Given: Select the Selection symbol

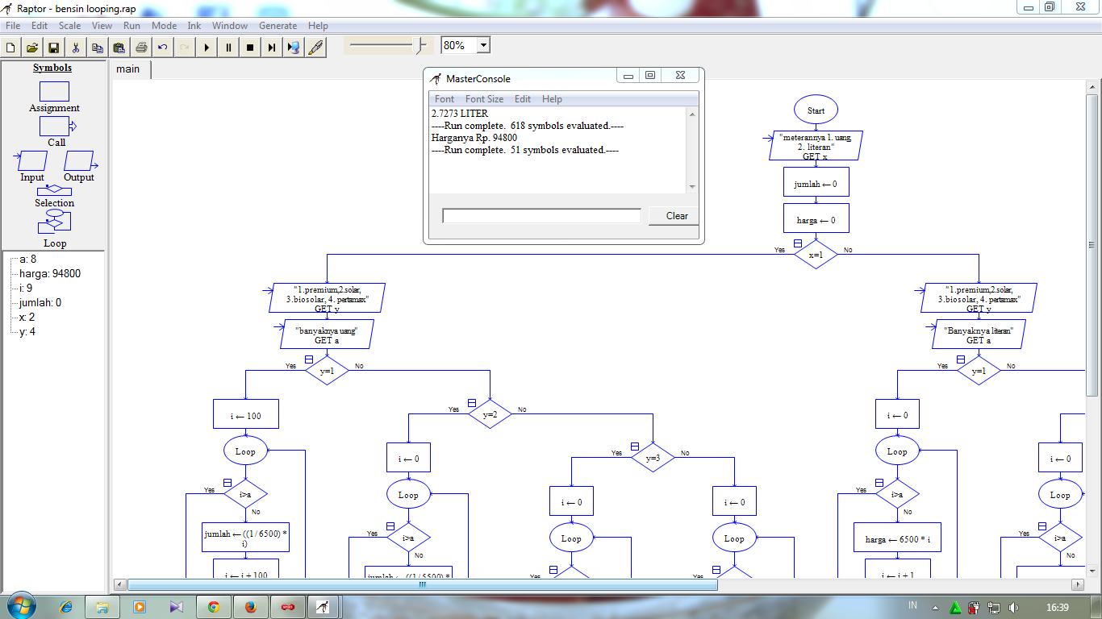Looking at the screenshot, I should pyautogui.click(x=54, y=190).
